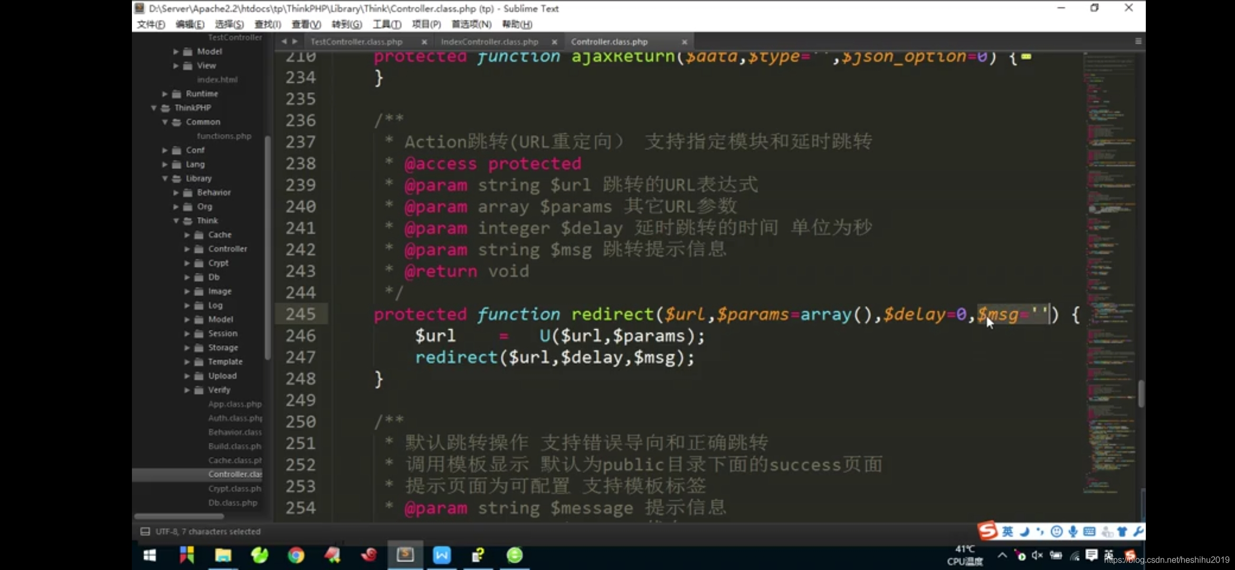
Task: Click the network signal tray icon
Action: tap(1075, 556)
